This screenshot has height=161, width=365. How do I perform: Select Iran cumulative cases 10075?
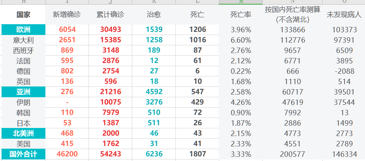110,102
